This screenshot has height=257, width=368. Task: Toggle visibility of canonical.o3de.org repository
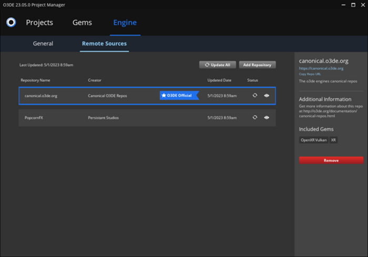tap(267, 95)
